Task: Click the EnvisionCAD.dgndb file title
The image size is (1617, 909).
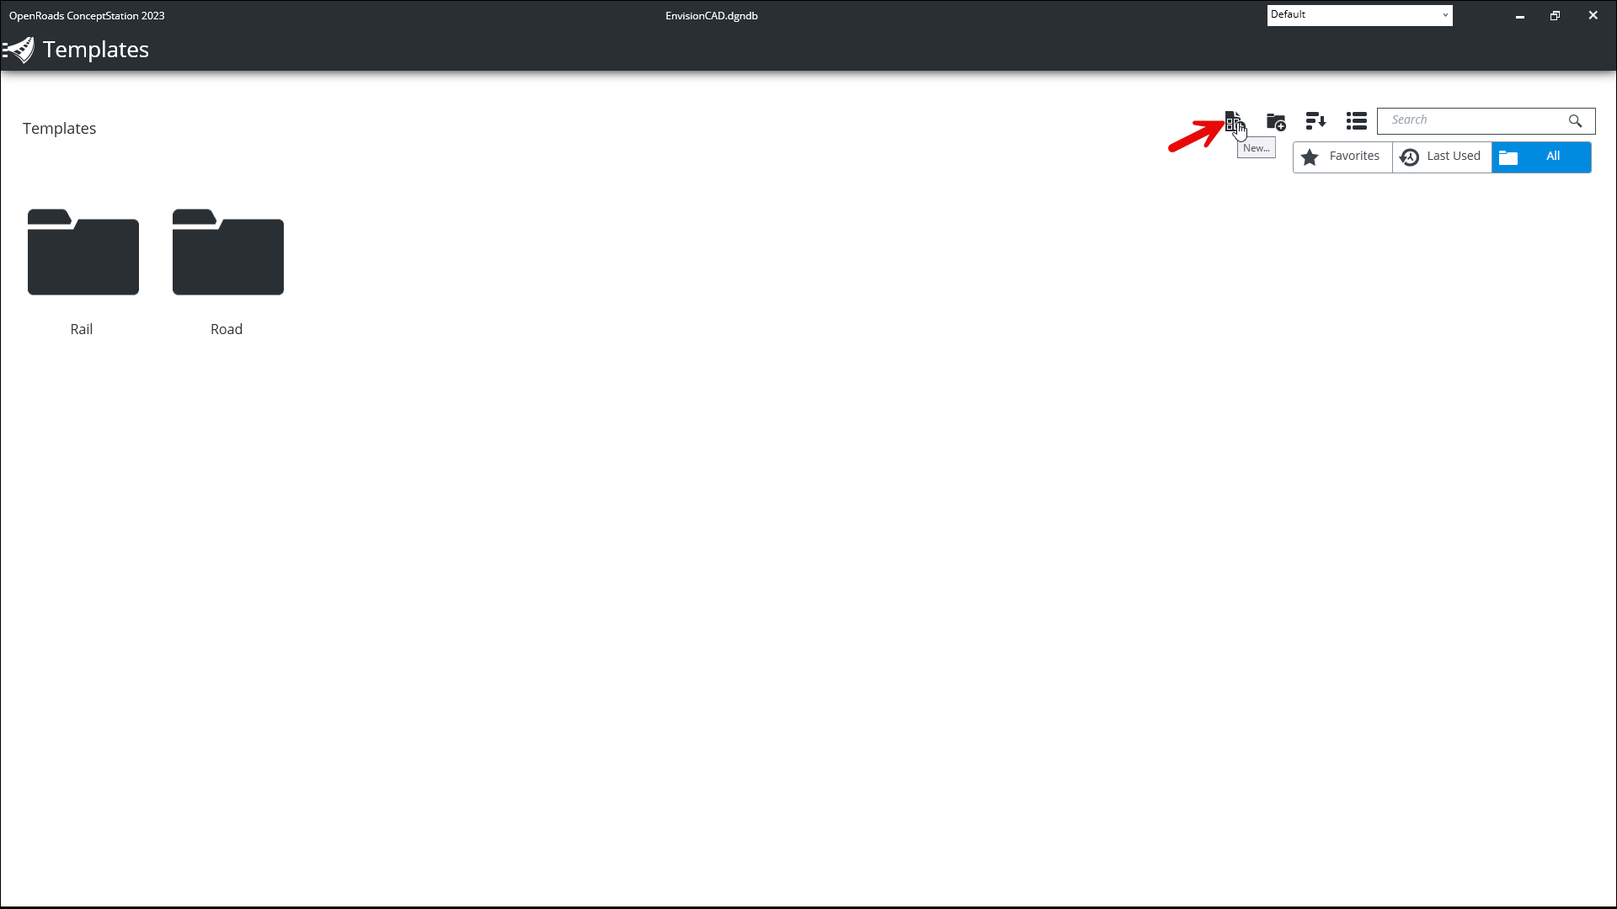Action: (712, 15)
